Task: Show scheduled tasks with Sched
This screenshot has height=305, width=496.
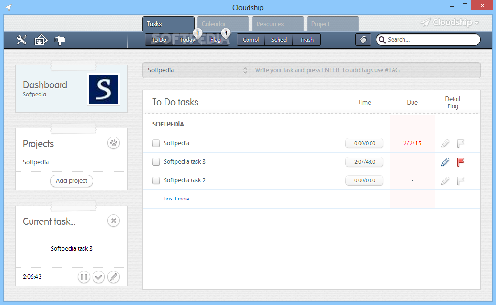Action: (x=279, y=40)
